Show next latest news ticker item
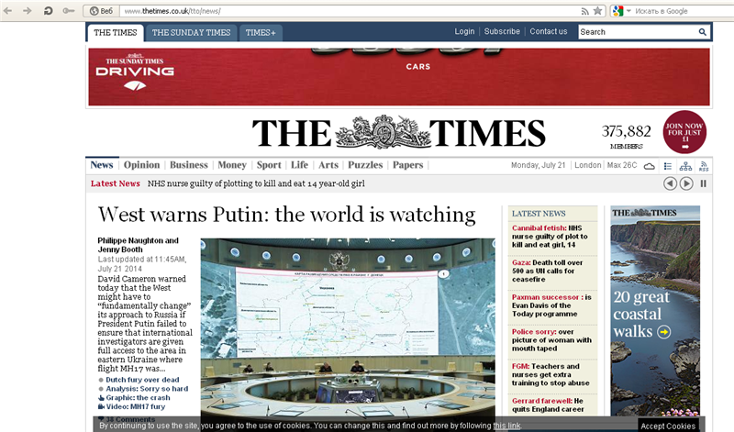The height and width of the screenshot is (432, 734). tap(686, 183)
